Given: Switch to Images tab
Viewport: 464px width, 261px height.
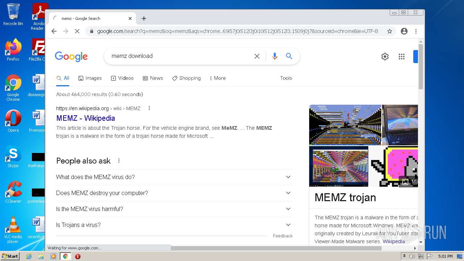Looking at the screenshot, I should pos(90,78).
